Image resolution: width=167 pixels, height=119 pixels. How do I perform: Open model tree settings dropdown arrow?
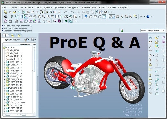click(x=29, y=40)
